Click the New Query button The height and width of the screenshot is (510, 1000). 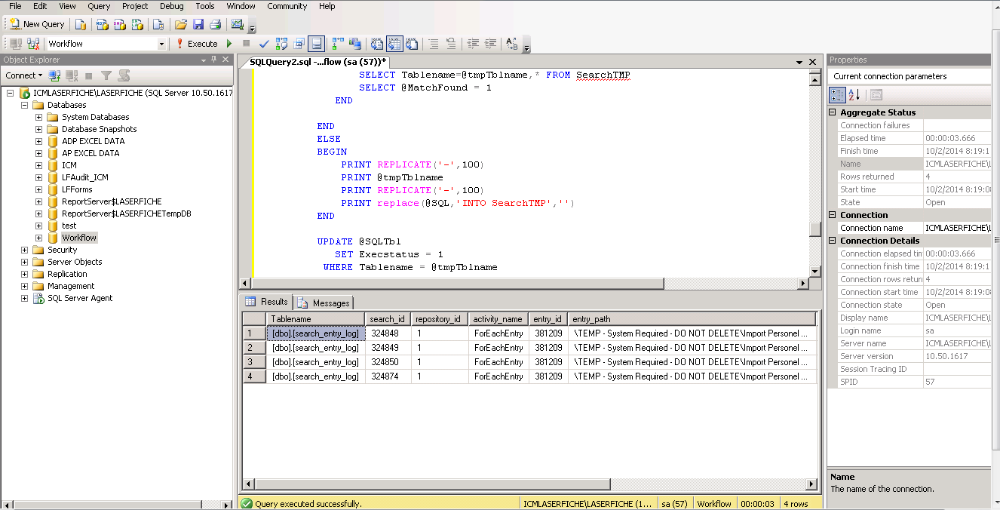tap(37, 24)
